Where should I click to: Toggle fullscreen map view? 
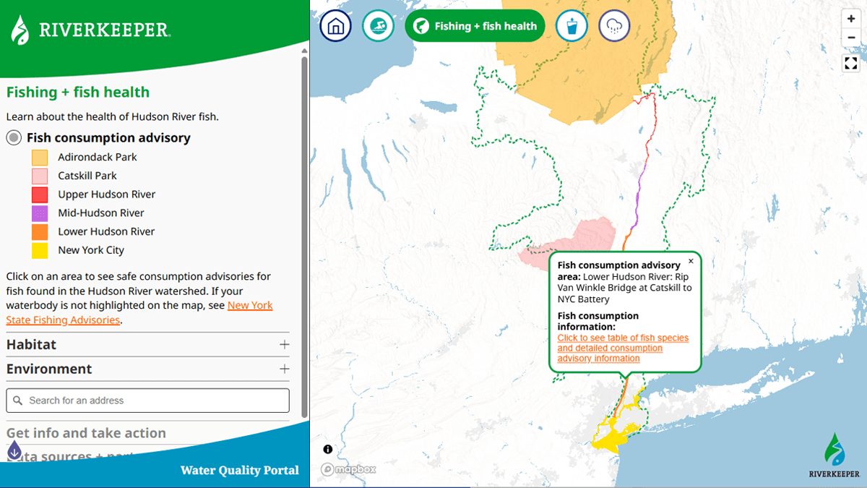(851, 64)
